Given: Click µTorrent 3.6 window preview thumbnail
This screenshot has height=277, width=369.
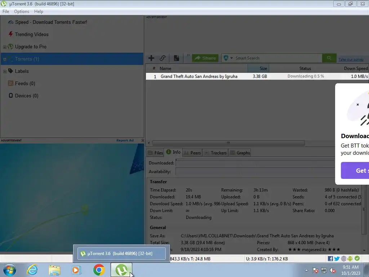Looking at the screenshot, I should (x=121, y=254).
